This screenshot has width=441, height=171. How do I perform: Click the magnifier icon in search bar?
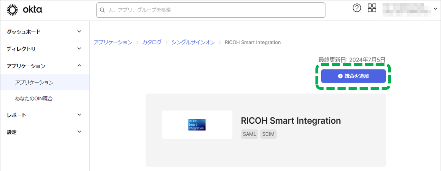(x=102, y=10)
